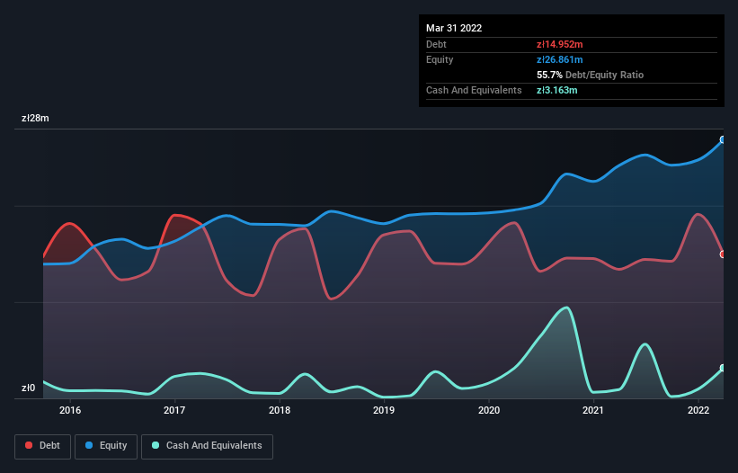The image size is (738, 473).
Task: Click the 2021 x-axis label
Action: click(593, 410)
